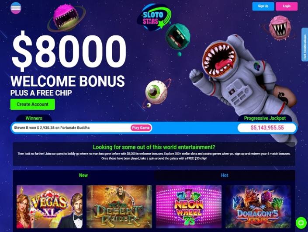
Task: Open the Desert Raider game thumbnail
Action: pos(119,207)
